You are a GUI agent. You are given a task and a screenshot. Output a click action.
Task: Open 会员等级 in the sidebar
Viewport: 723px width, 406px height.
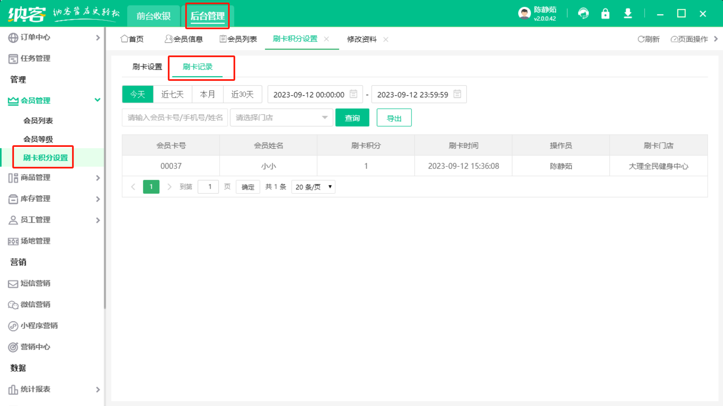coord(38,139)
